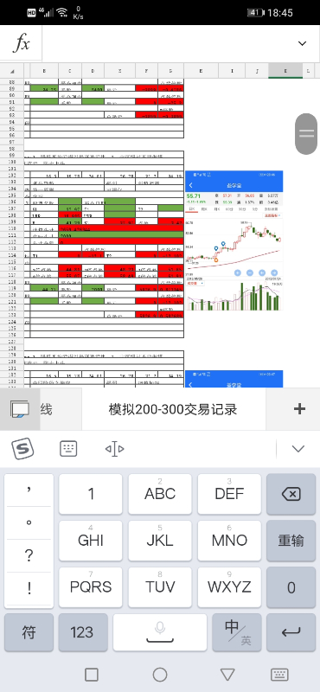Select the first embedded stock chart image

234,240
